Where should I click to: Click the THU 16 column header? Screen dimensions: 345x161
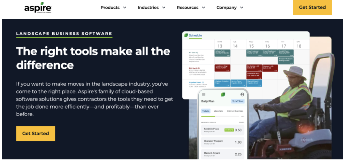[267, 44]
